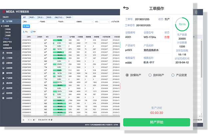Click the 产品编号 filter input field
The image size is (208, 134).
(x=51, y=22)
